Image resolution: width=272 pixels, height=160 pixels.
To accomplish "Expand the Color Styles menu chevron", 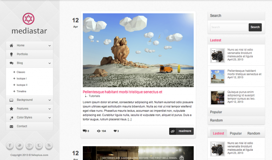I will click(x=49, y=118).
